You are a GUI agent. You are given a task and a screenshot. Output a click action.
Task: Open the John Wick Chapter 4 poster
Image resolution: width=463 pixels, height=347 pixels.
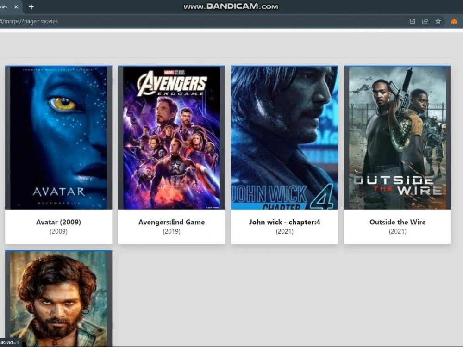[x=285, y=138]
